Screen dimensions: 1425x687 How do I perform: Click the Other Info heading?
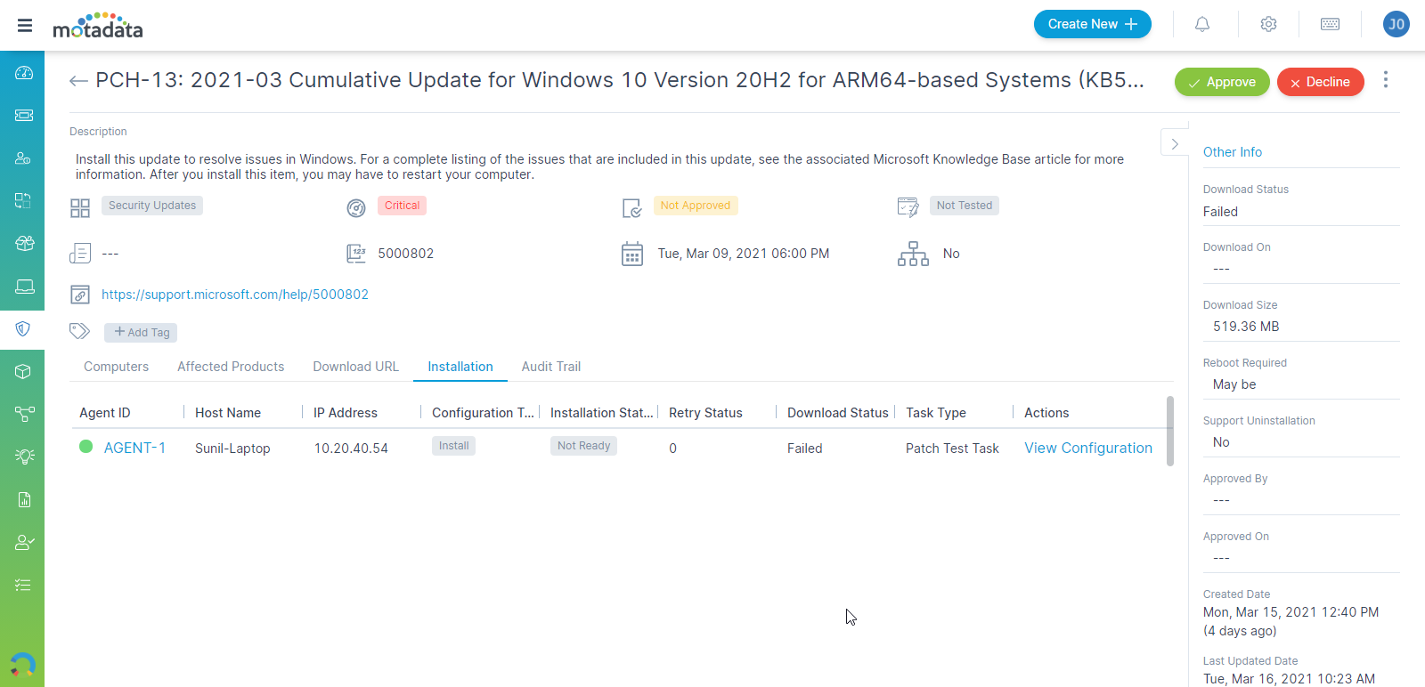point(1233,152)
